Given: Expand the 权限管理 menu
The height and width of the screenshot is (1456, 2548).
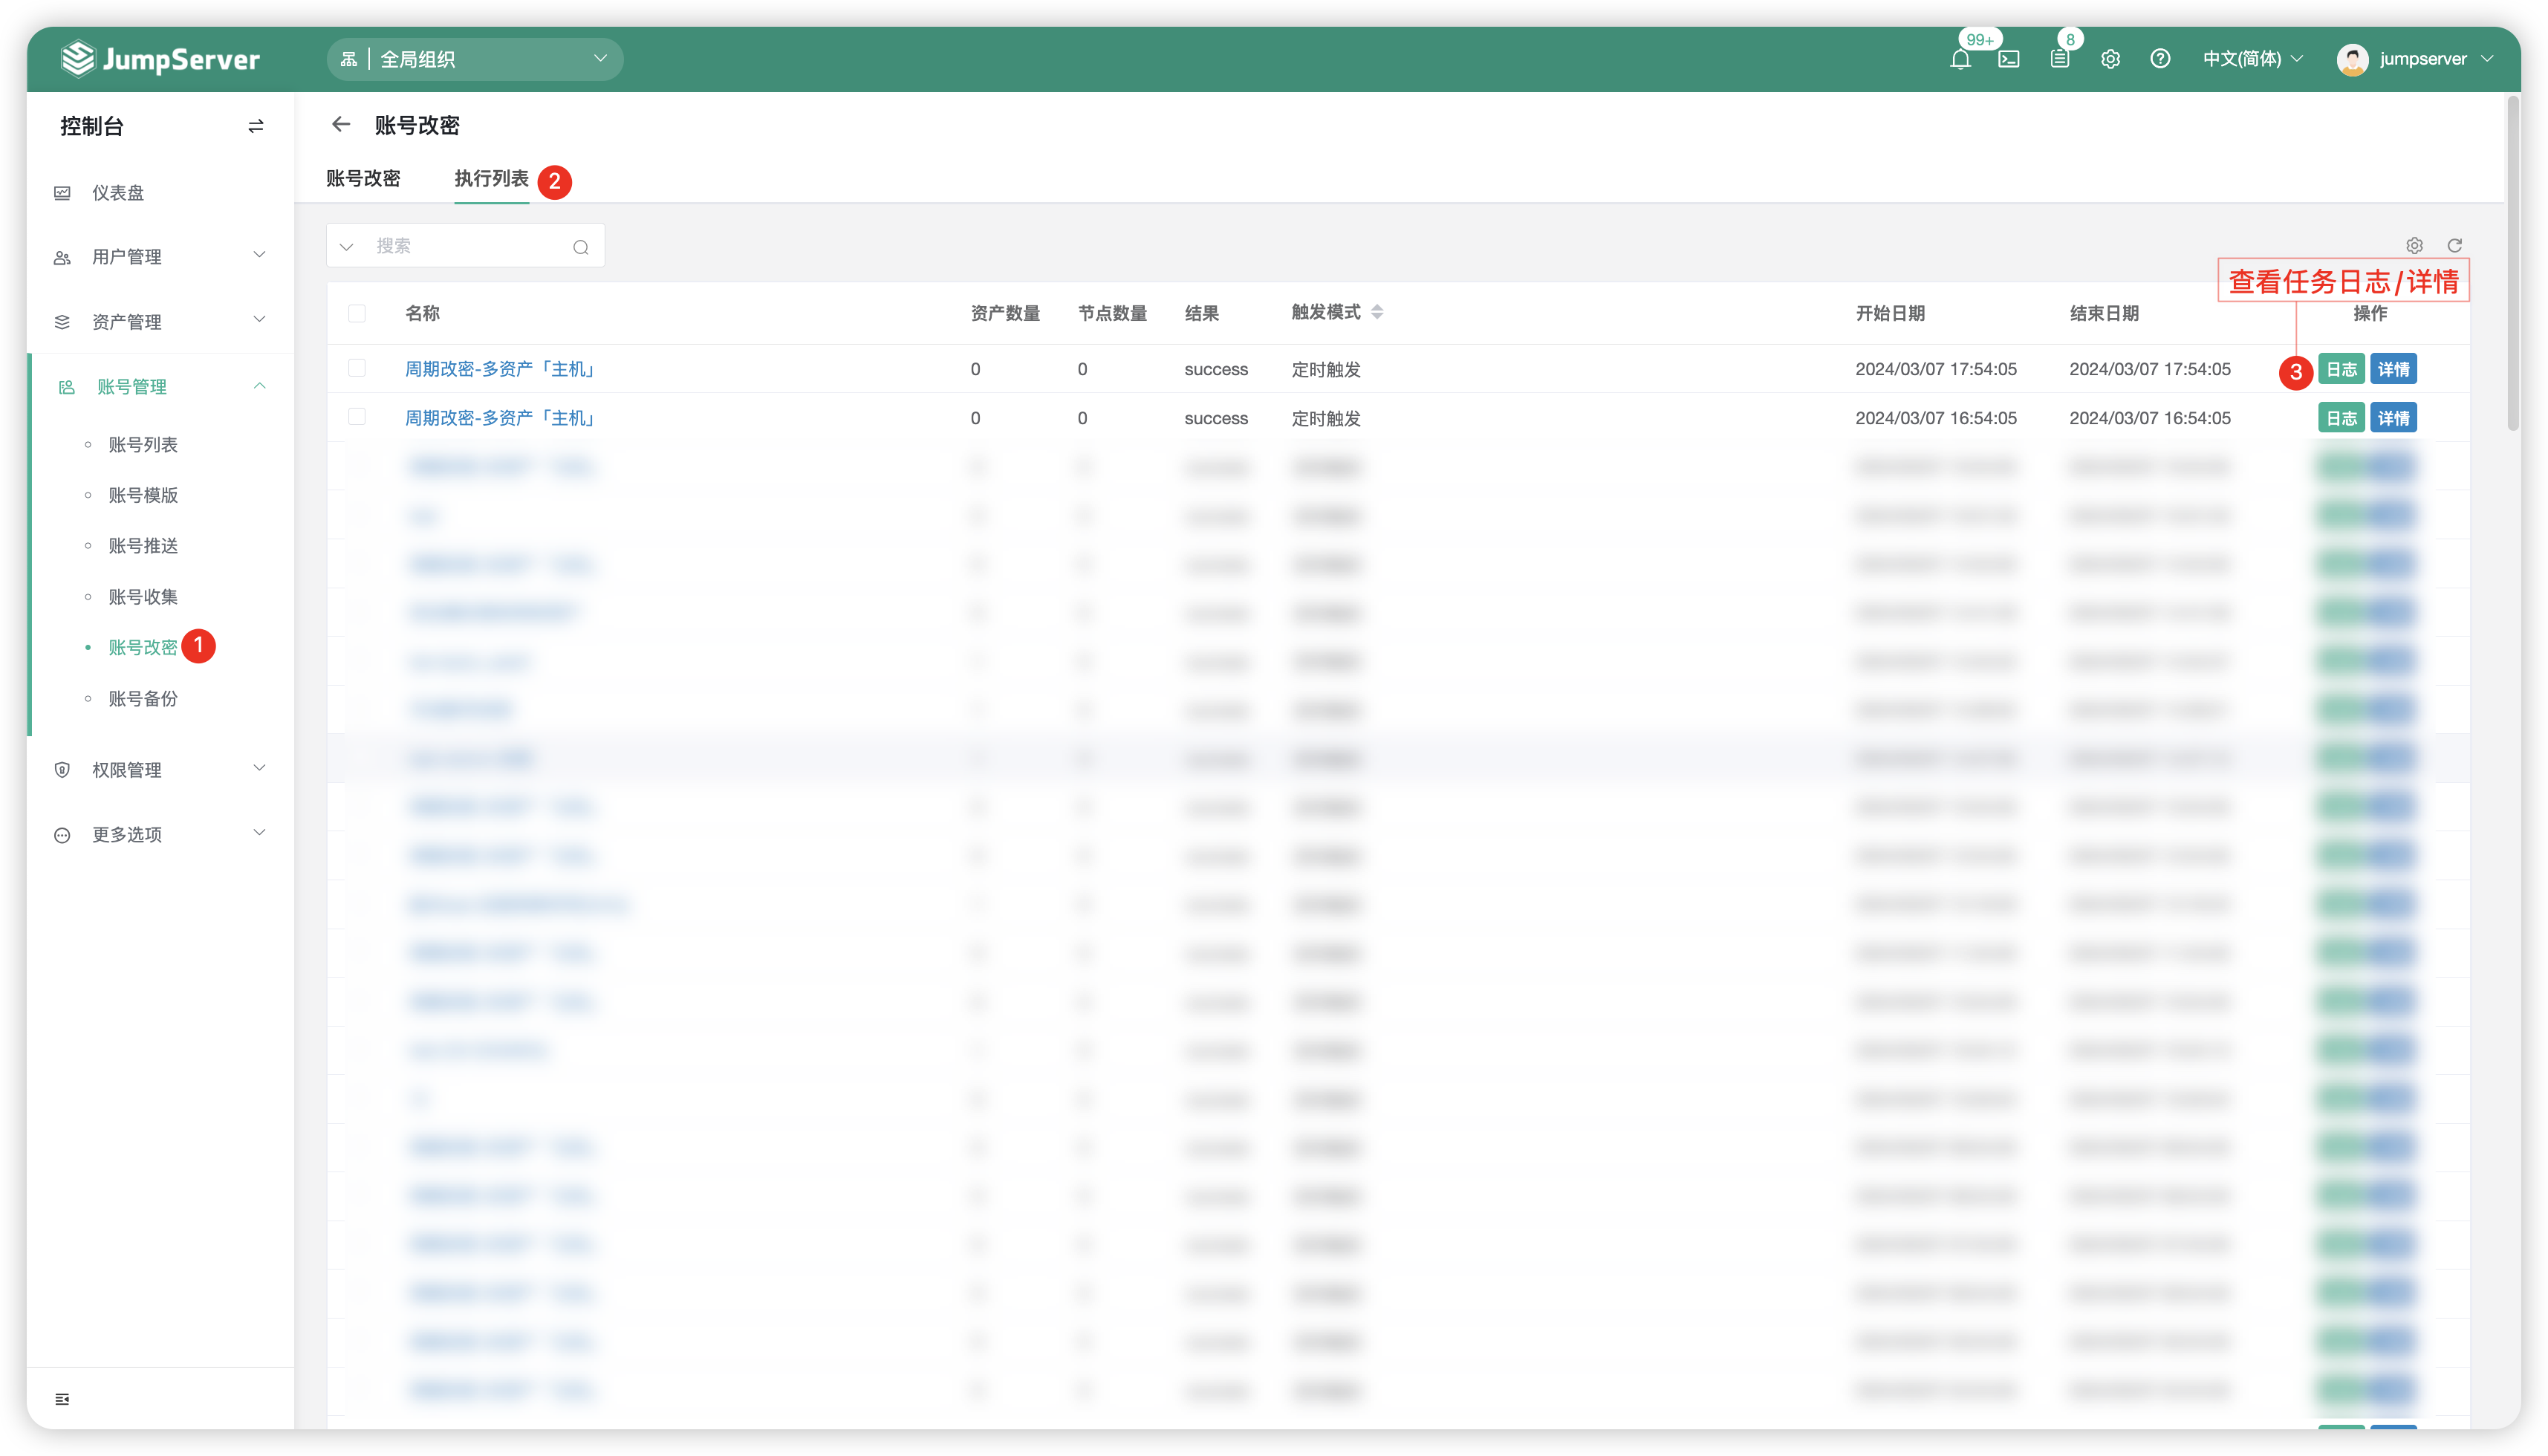Looking at the screenshot, I should (160, 769).
